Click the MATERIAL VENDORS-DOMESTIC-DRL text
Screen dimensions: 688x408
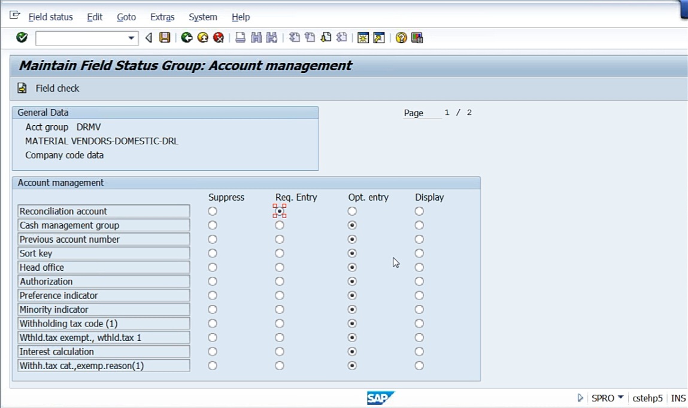102,141
